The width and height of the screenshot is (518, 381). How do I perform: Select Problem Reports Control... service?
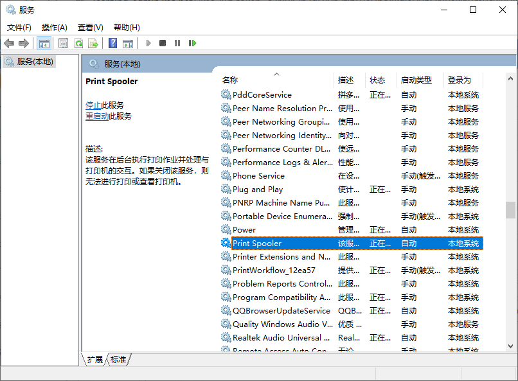pyautogui.click(x=282, y=283)
